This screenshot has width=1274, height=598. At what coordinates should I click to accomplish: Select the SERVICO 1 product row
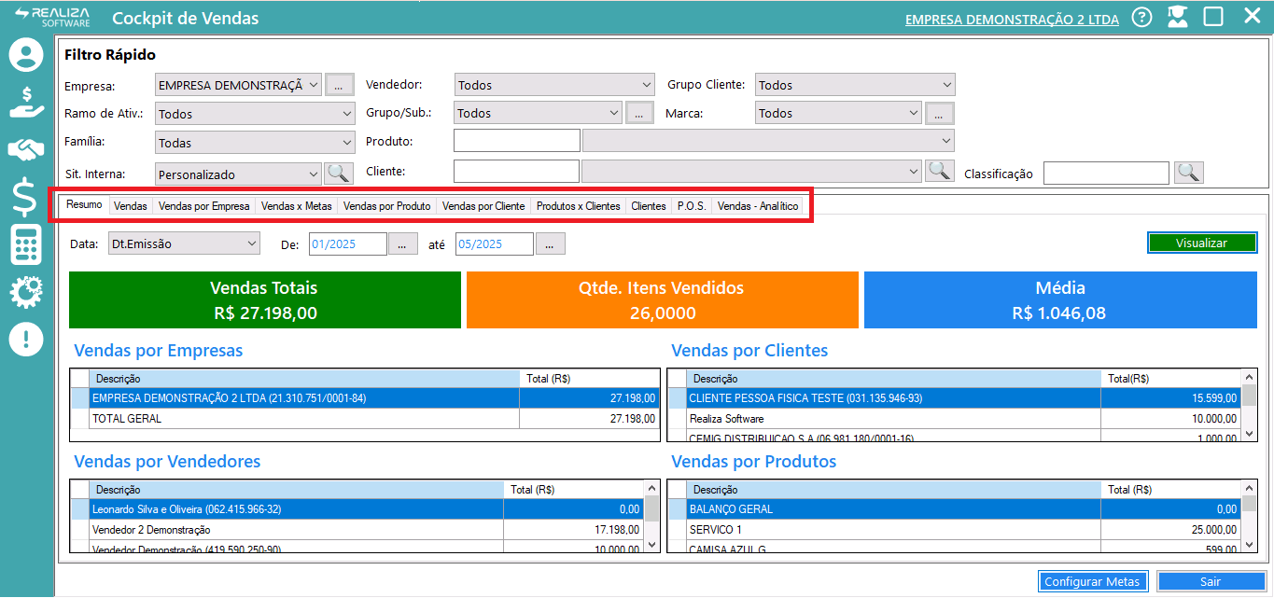(x=954, y=530)
